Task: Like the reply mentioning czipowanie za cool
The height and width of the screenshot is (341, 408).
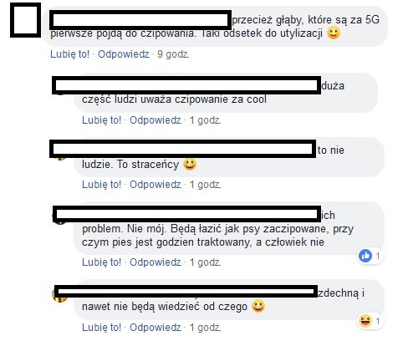Action: click(x=101, y=120)
